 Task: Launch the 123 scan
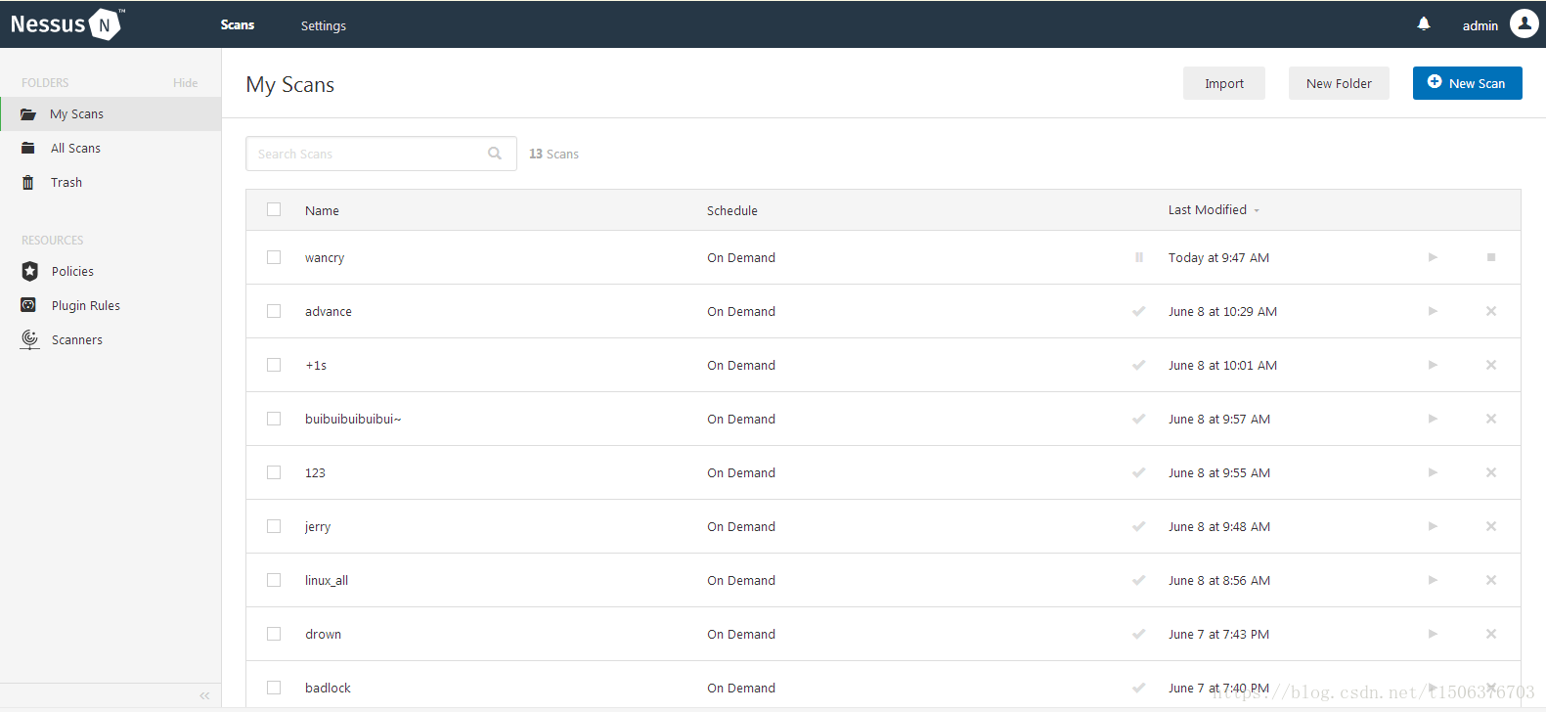1433,472
